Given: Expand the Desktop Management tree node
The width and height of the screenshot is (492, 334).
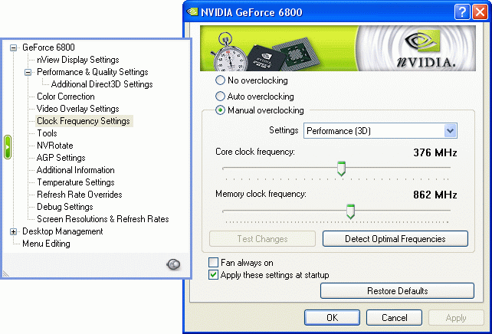Looking at the screenshot, I should tap(13, 231).
